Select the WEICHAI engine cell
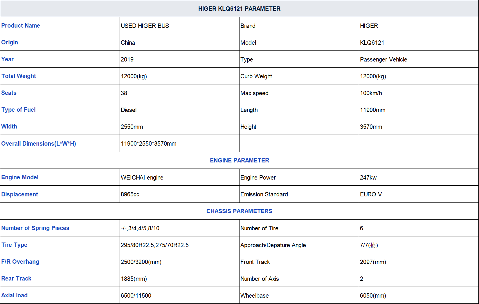Viewport: 479px width, 304px height. point(142,178)
